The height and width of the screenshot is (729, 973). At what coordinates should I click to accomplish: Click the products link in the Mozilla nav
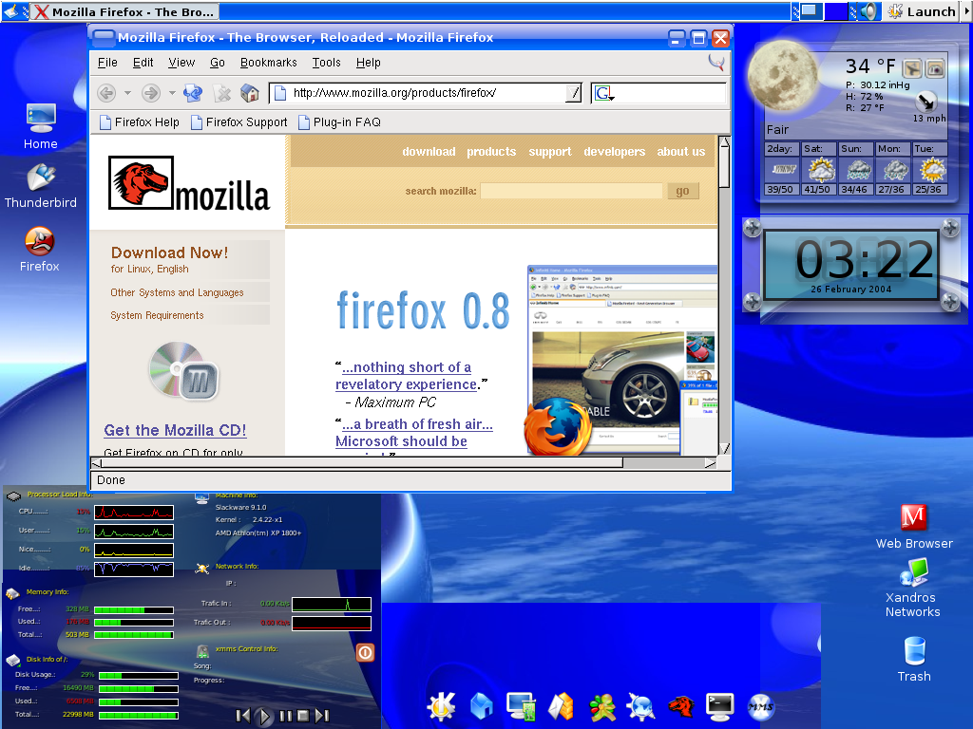(x=491, y=151)
